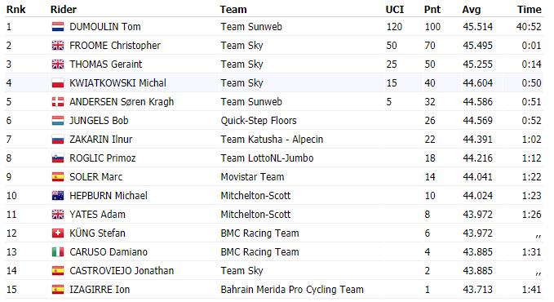
Task: Click the Netherlands flag beside DUMOULIN Tom
Action: 58,26
